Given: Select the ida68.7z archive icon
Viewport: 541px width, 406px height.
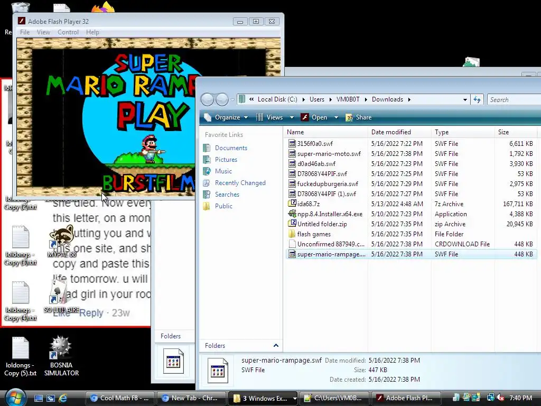Looking at the screenshot, I should click(292, 204).
